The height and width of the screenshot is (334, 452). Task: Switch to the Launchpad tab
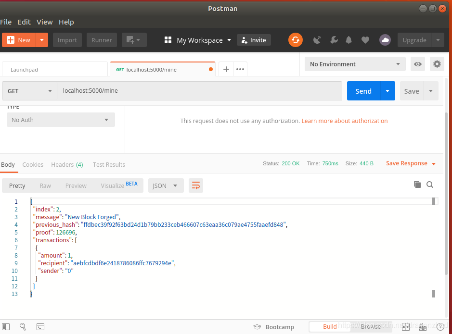(x=55, y=70)
